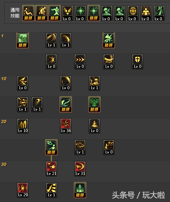
Task: Select the mastered 暗 green skill icon
Action: (x=23, y=41)
